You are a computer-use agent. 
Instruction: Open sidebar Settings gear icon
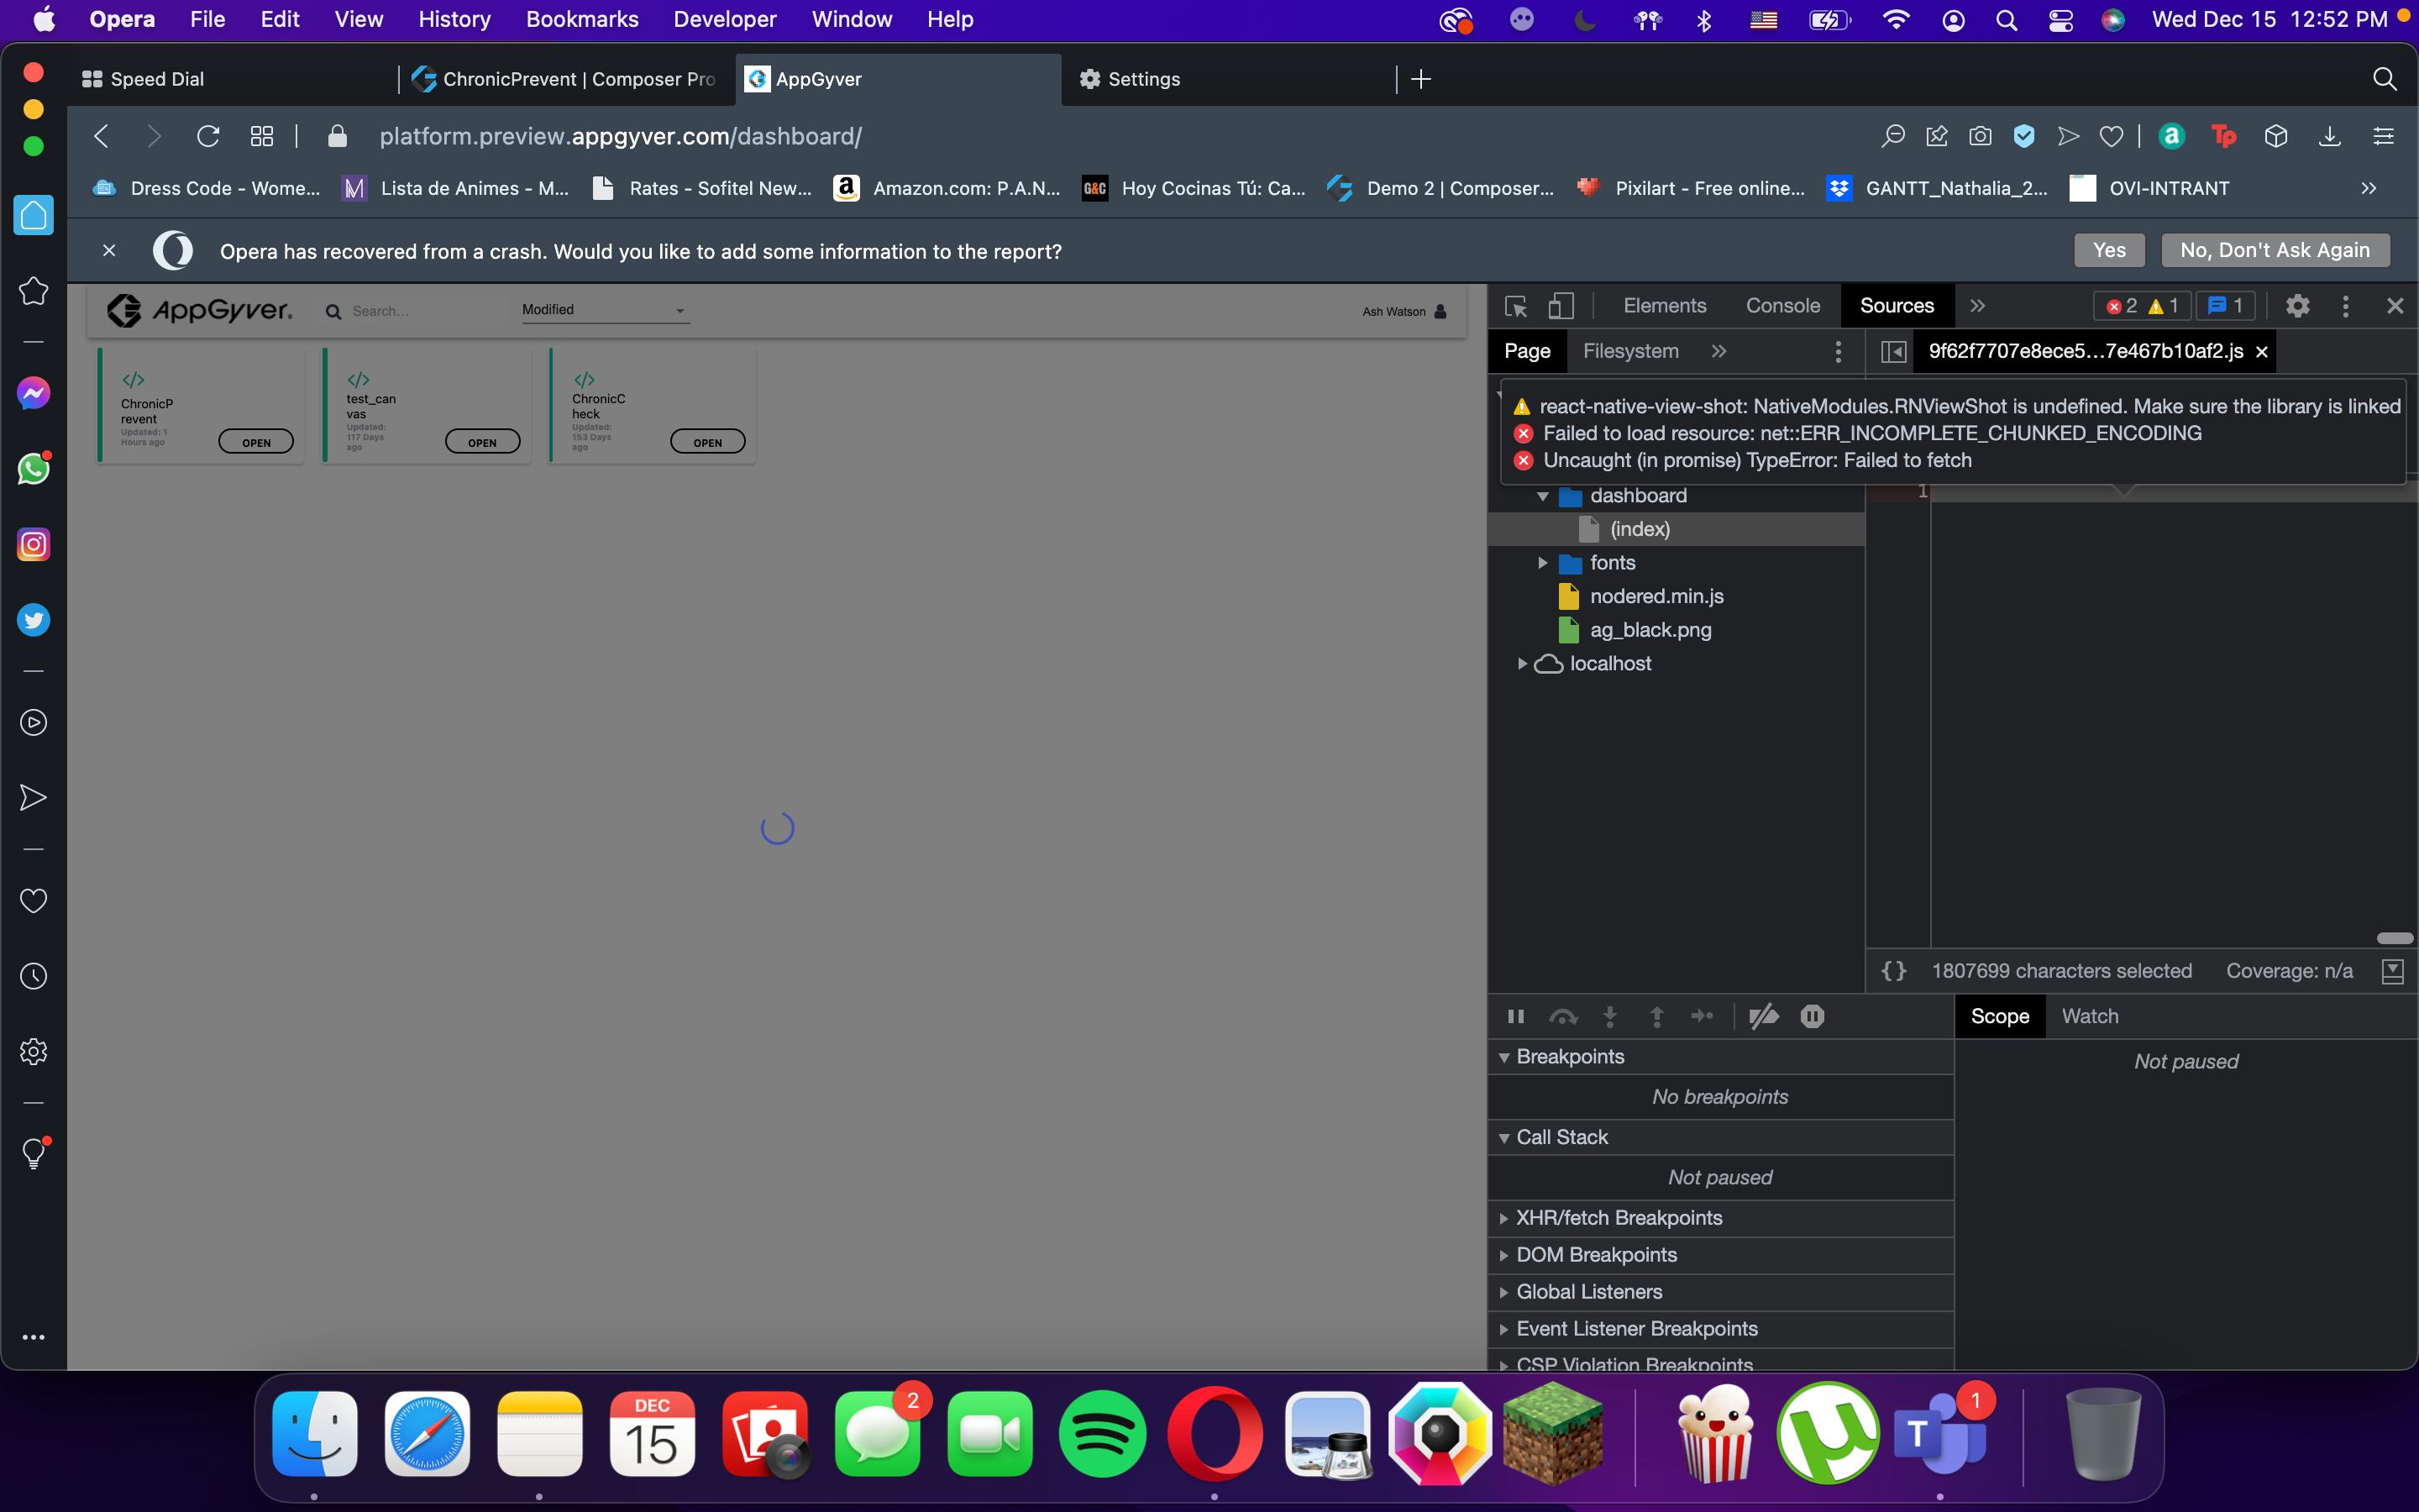[33, 1052]
